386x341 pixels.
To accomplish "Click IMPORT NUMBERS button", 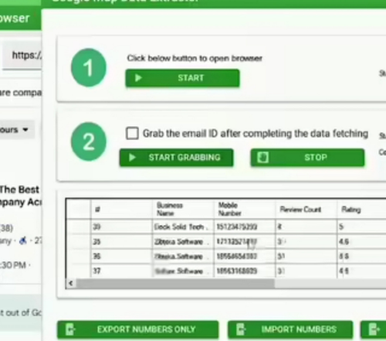I will tap(290, 329).
